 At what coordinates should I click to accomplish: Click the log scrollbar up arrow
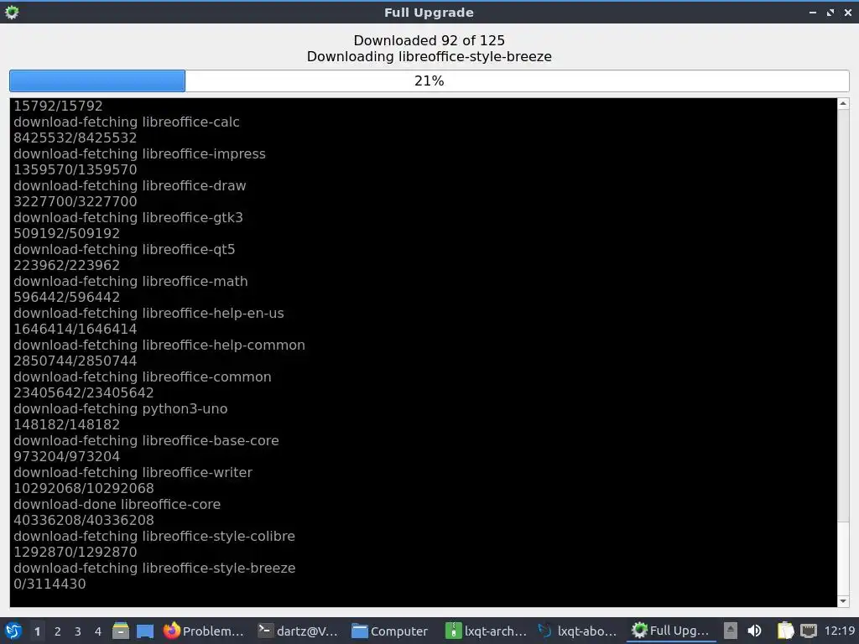pyautogui.click(x=843, y=103)
